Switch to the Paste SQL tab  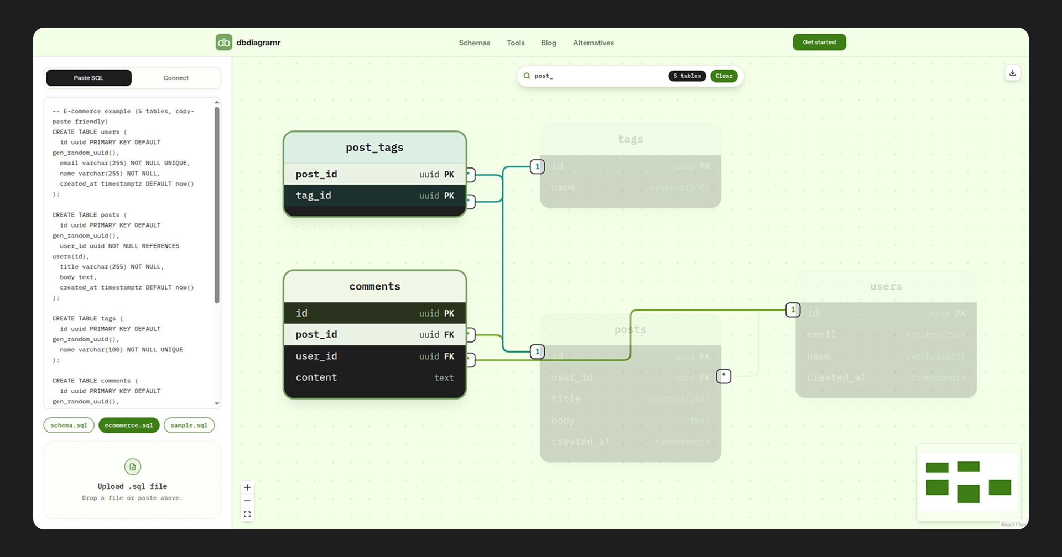pos(88,78)
